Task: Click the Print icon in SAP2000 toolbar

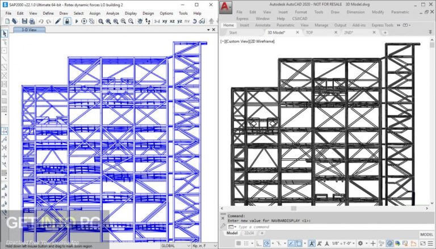Action: tap(32, 21)
